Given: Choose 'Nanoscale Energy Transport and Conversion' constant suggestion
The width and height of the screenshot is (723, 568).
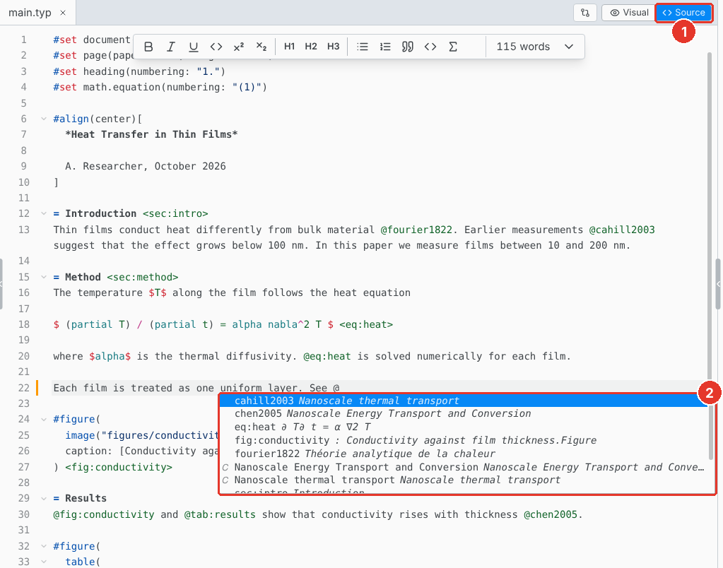Looking at the screenshot, I should [x=464, y=467].
